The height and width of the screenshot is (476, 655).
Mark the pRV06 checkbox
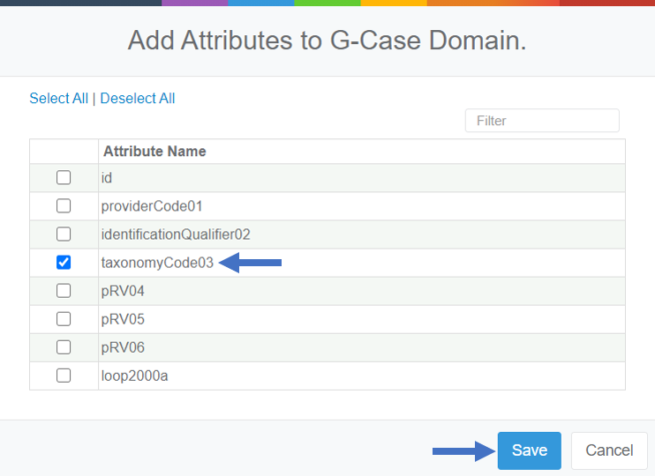tap(64, 347)
